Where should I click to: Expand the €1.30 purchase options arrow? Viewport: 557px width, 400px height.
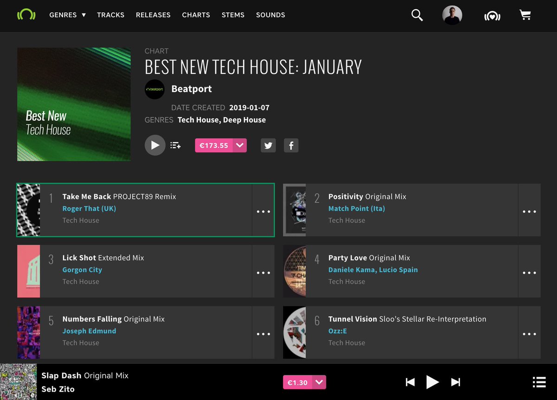tap(319, 382)
